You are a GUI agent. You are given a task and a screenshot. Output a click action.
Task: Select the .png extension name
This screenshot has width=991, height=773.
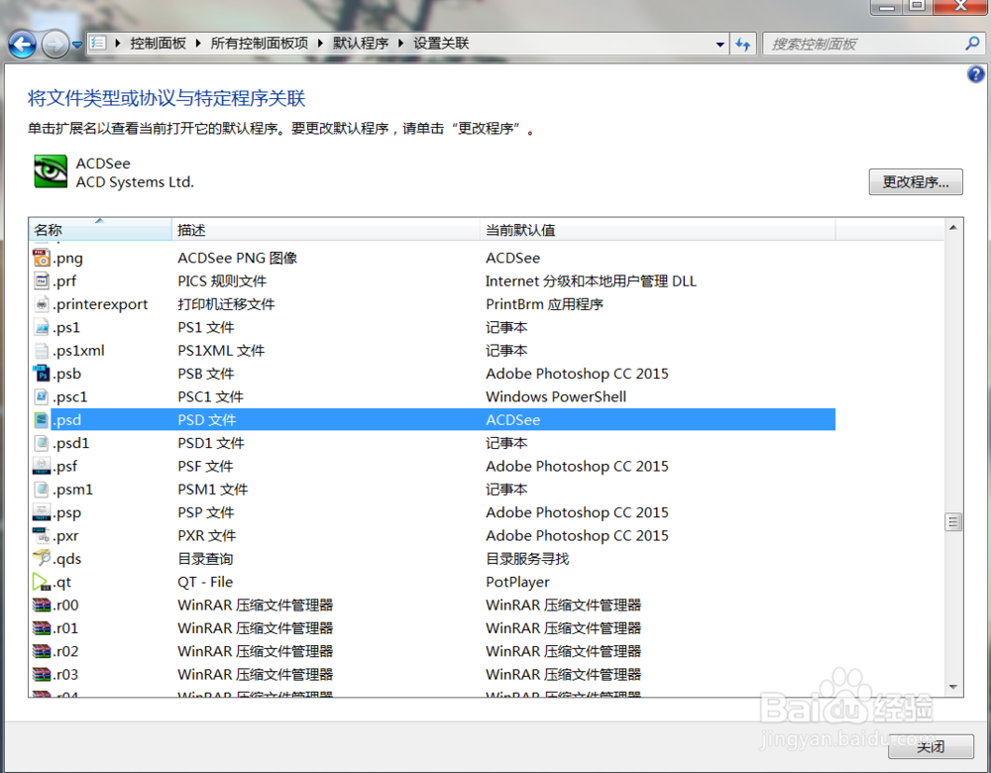tap(67, 258)
